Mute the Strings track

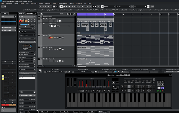click(44, 47)
